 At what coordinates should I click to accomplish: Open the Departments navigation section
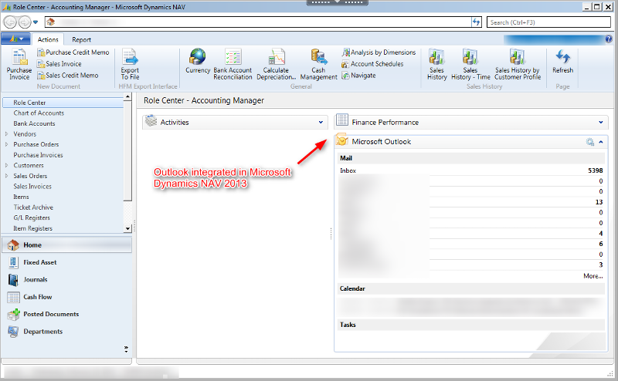66,332
